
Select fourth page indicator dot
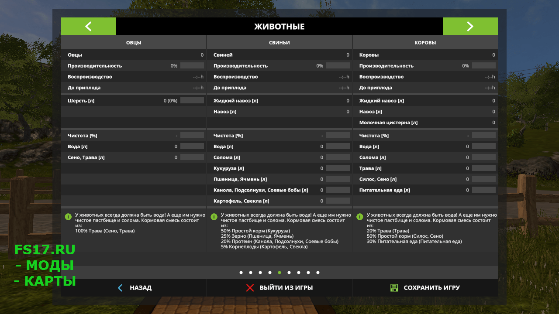point(270,273)
